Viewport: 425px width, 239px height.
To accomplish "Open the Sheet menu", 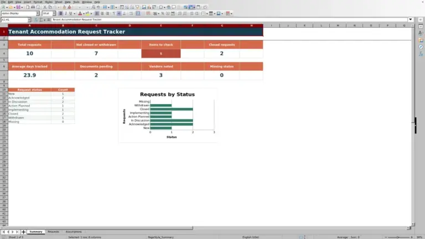I will [59, 2].
